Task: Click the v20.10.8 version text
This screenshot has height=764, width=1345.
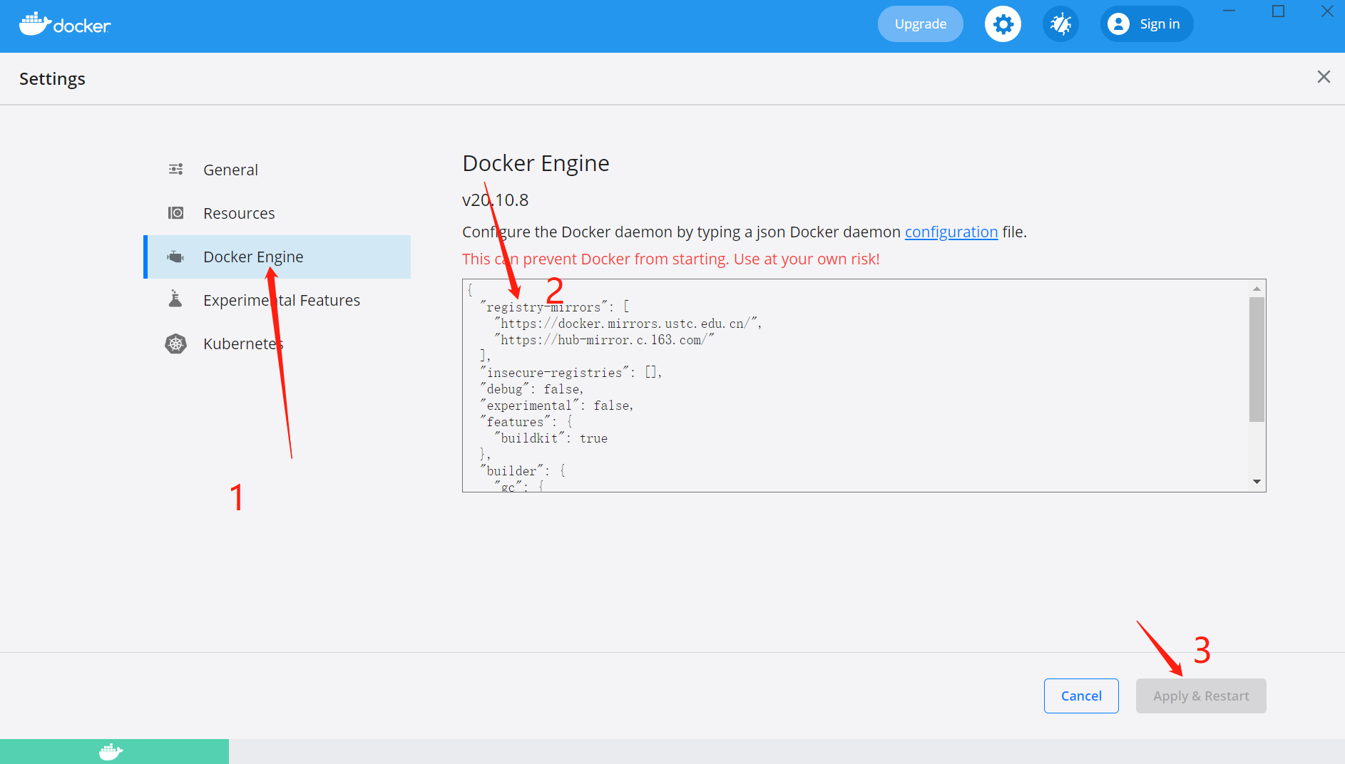Action: [495, 200]
